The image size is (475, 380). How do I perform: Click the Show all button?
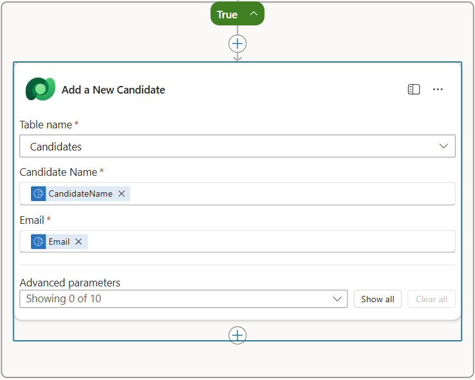coord(377,299)
